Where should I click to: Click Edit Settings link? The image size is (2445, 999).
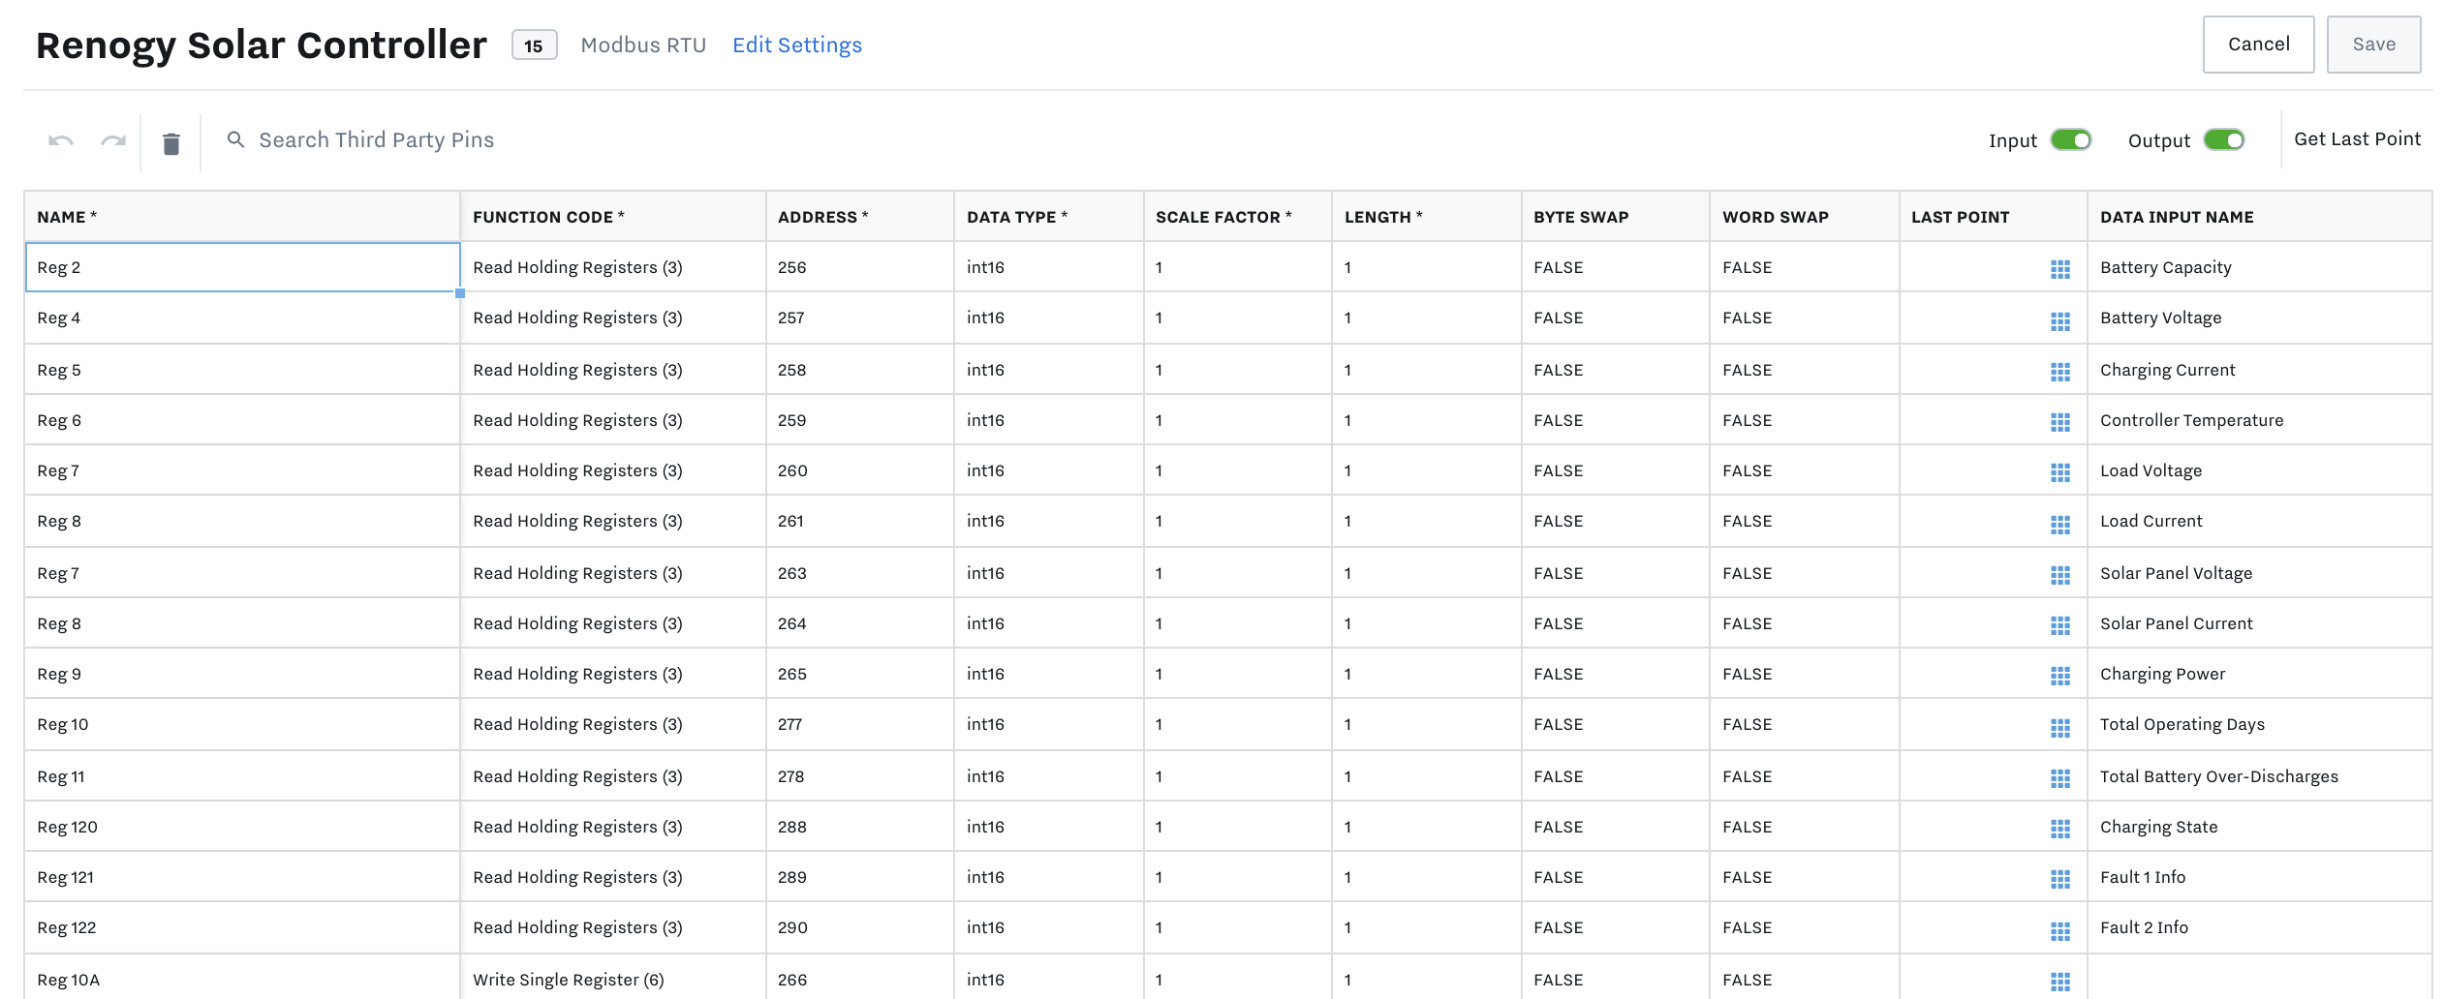[796, 45]
